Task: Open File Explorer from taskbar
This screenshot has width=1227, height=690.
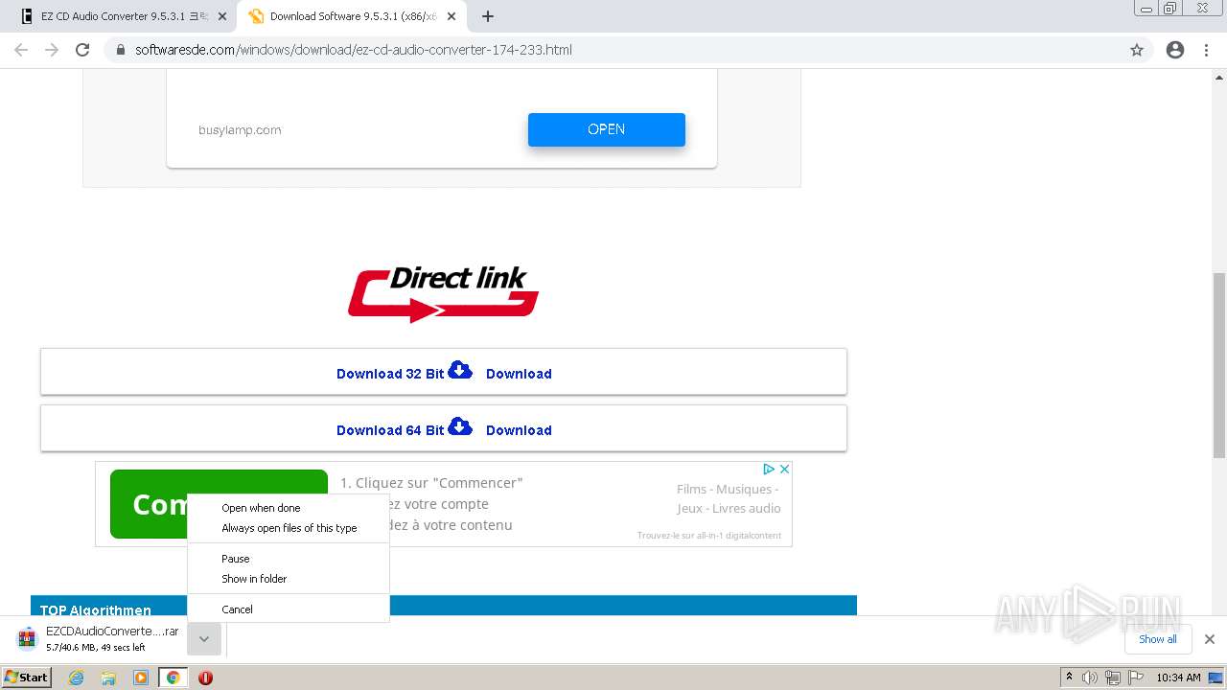Action: click(x=108, y=678)
